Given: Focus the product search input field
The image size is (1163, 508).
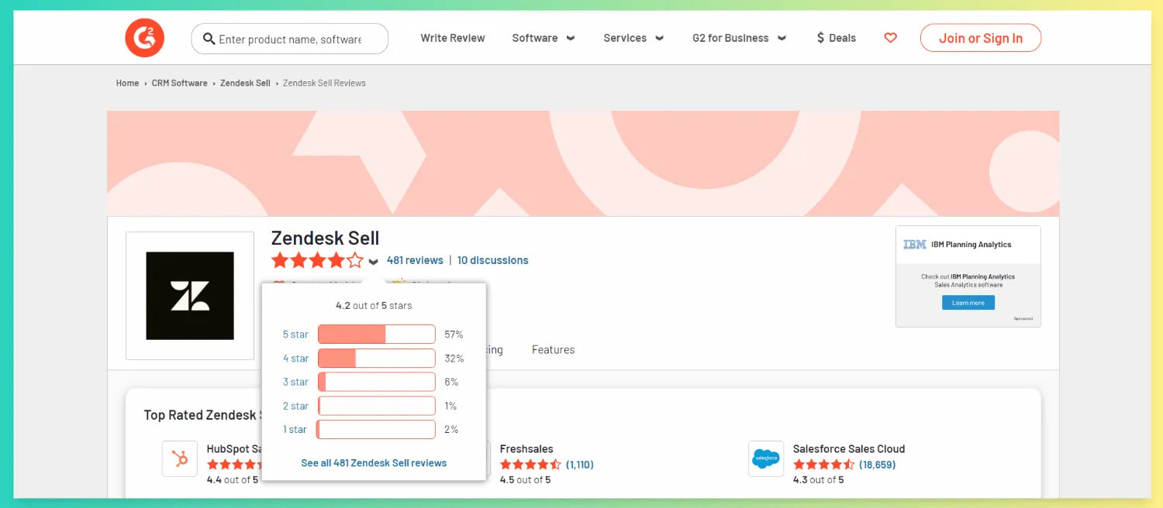Looking at the screenshot, I should (290, 39).
